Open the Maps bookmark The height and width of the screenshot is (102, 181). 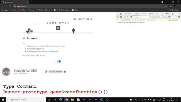tap(31, 10)
